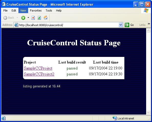Click the Local intranet zone icon
This screenshot has height=122, width=152.
pyautogui.click(x=115, y=118)
